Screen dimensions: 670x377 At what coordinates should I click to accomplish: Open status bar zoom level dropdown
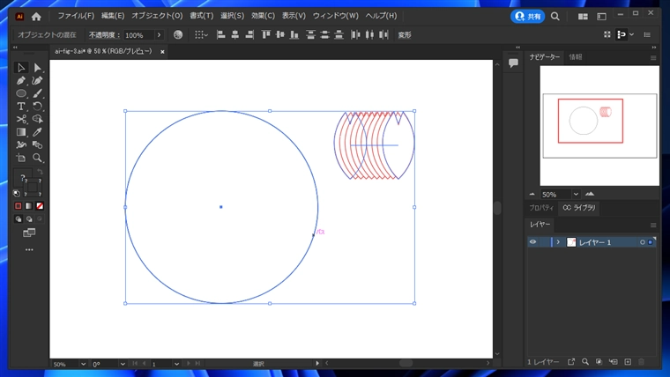tap(83, 364)
